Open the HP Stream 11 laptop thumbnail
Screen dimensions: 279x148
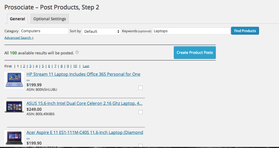pyautogui.click(x=14, y=80)
